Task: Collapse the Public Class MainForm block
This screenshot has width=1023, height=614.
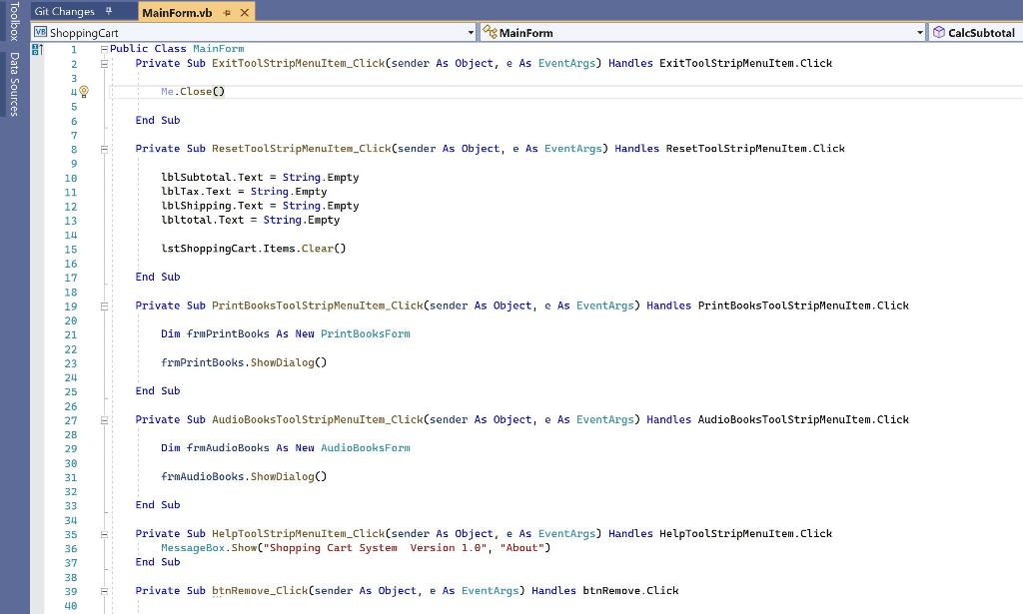Action: [104, 49]
